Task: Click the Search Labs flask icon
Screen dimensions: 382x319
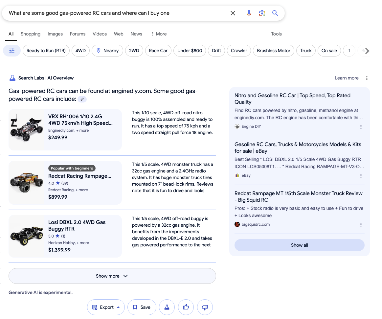Action: (x=12, y=78)
